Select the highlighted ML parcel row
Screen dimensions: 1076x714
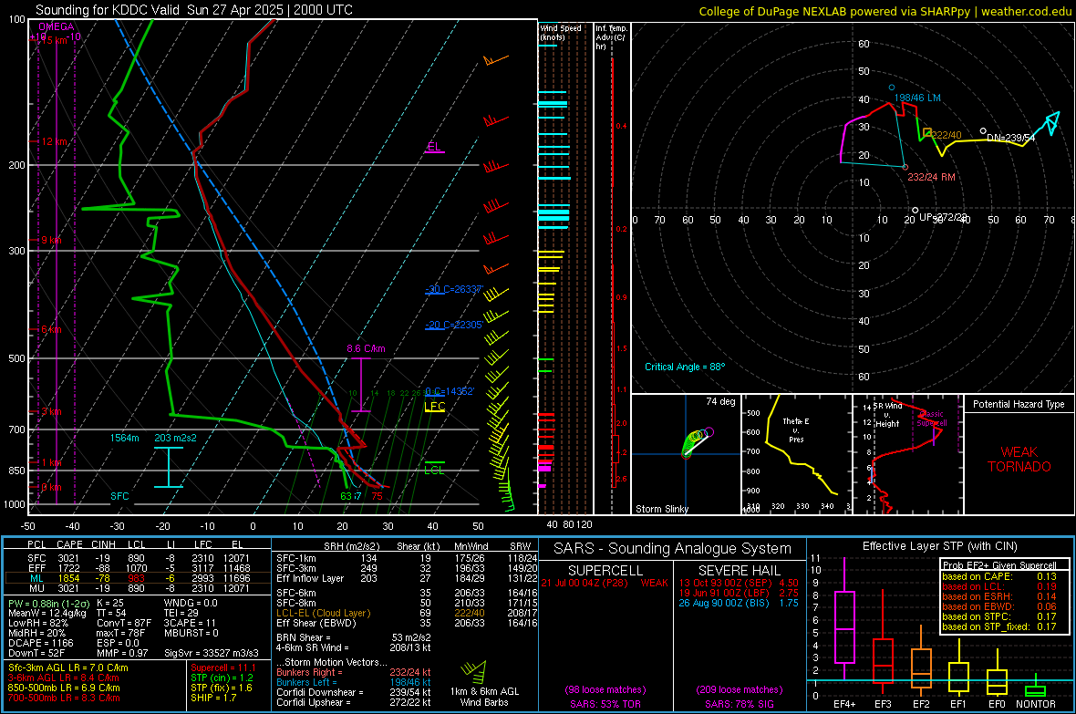pos(138,578)
